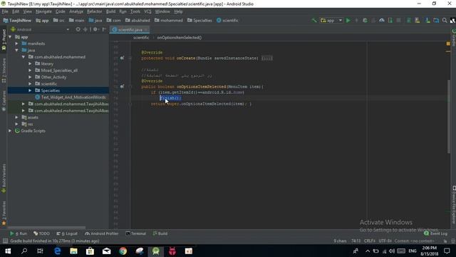Open the Windows notification center
Image resolution: width=456 pixels, height=257 pixels.
point(447,251)
